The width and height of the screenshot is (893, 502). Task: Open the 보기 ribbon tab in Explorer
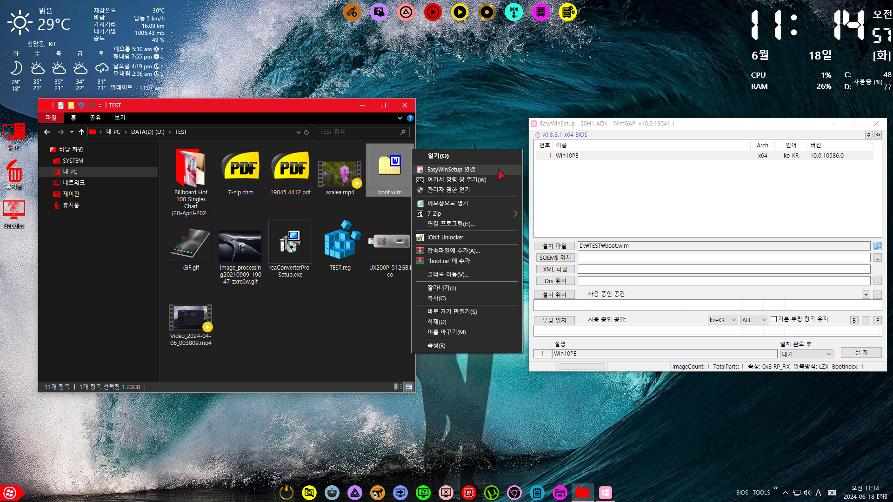(120, 118)
